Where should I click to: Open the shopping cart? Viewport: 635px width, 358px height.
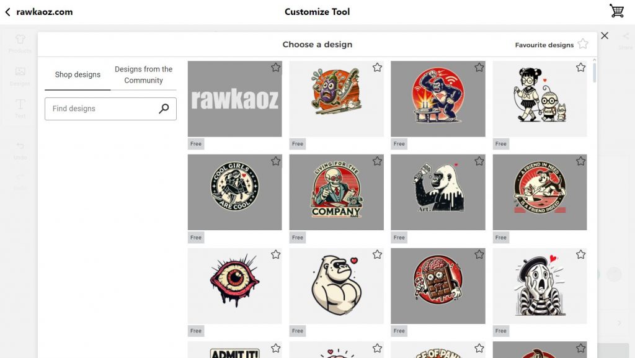point(616,11)
